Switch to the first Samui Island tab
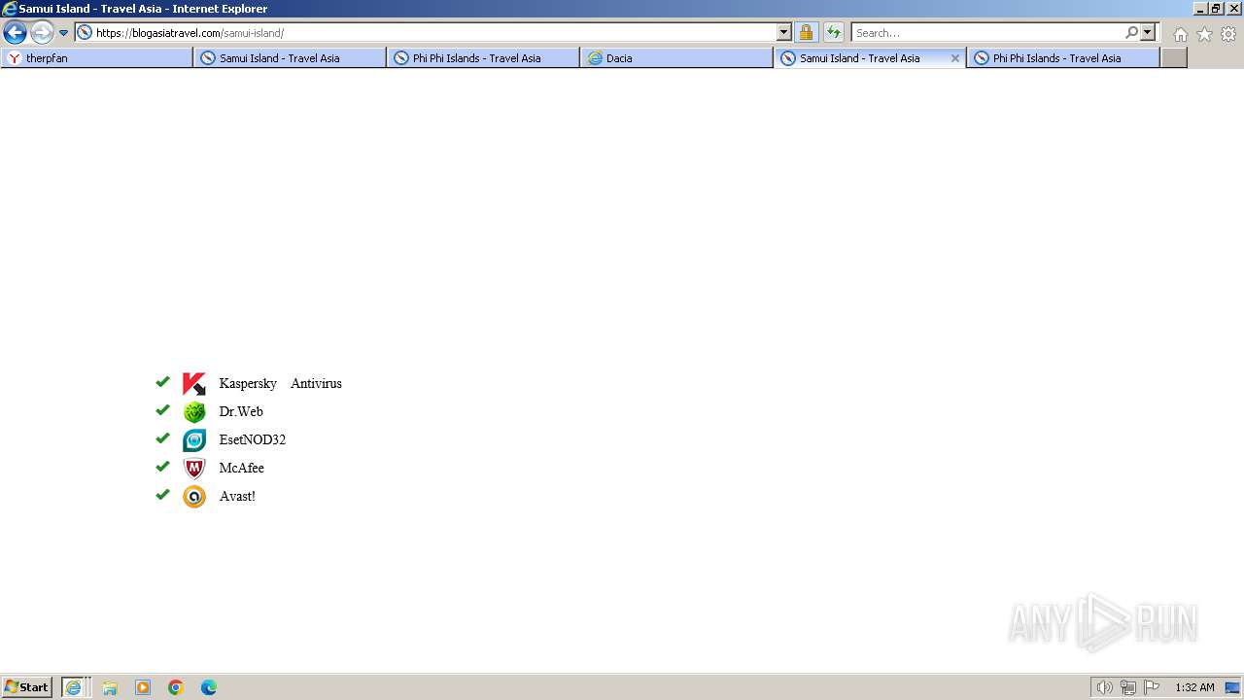 (x=290, y=57)
